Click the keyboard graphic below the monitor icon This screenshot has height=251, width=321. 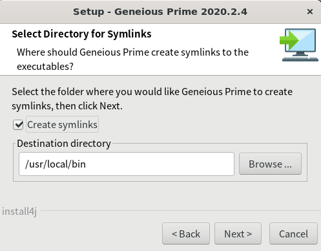coord(300,59)
